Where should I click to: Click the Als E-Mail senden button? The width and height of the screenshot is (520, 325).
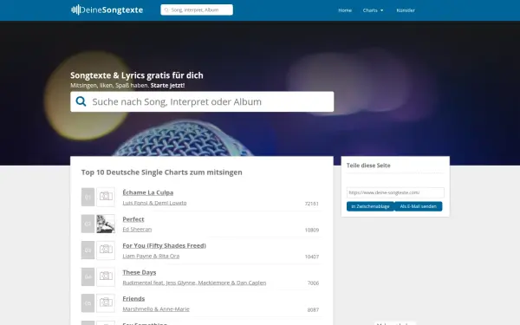coord(419,206)
